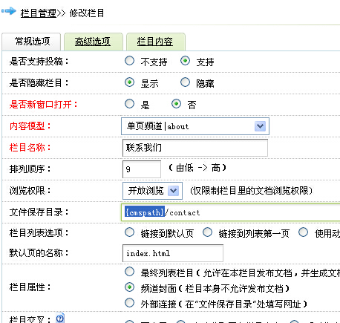
Task: Click the blue arrow icon beside 栏目管理
Action: tap(9, 11)
